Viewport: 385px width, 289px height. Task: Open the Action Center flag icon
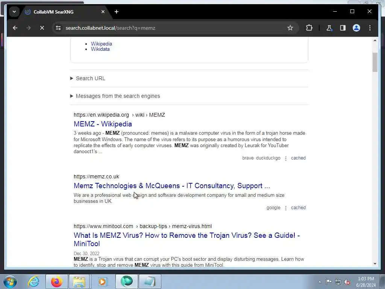(x=329, y=282)
